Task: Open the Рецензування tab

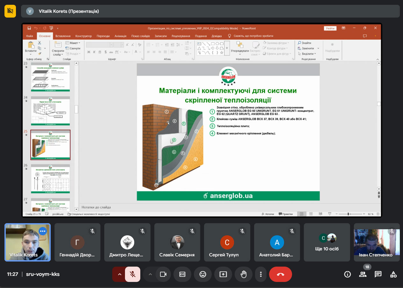Action: point(181,36)
